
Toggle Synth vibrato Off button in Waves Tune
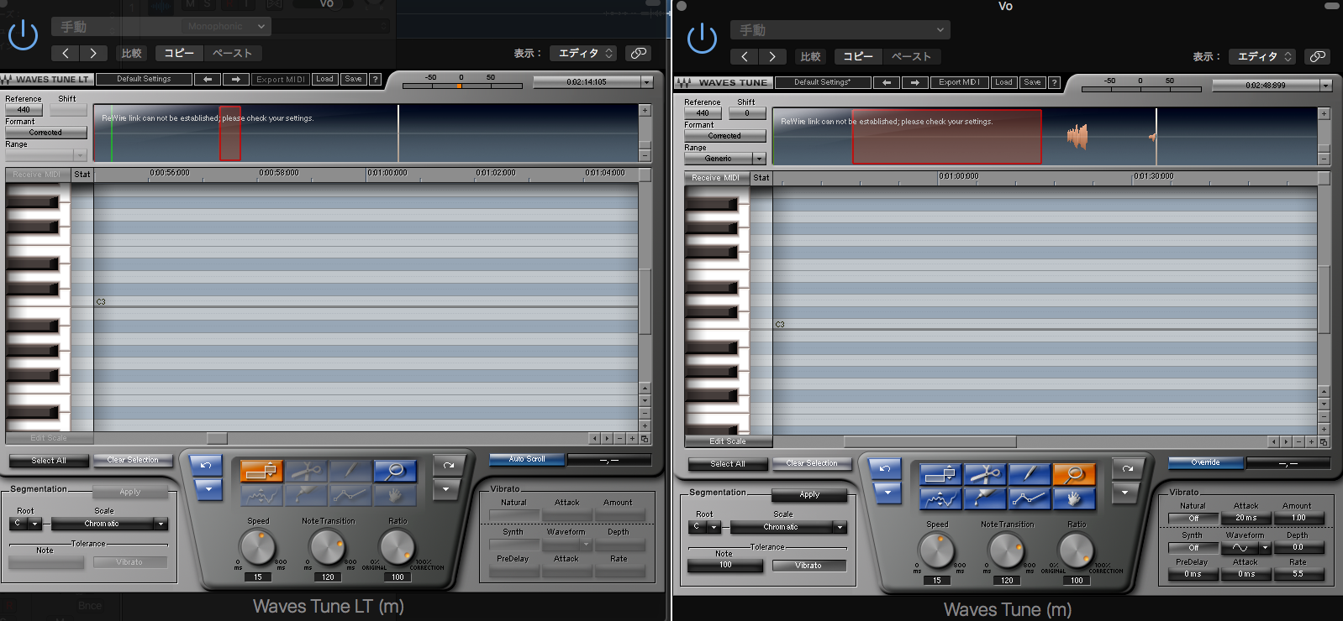tap(1193, 548)
